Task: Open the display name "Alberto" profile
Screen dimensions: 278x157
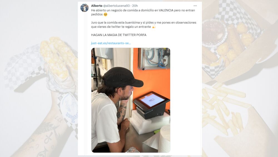Action: coord(97,6)
